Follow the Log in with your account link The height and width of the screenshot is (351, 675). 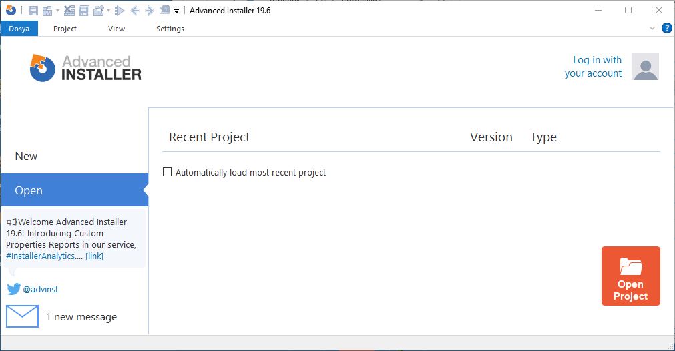point(593,67)
